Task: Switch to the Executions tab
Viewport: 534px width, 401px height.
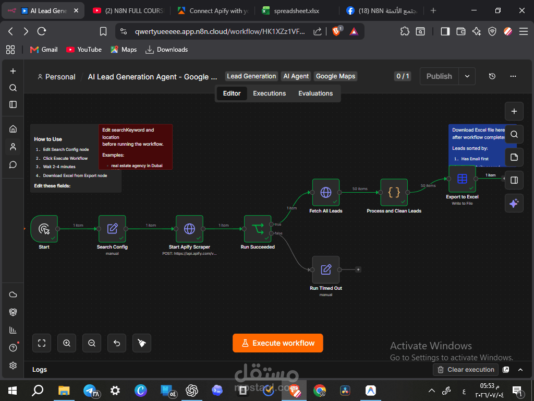Action: (270, 93)
